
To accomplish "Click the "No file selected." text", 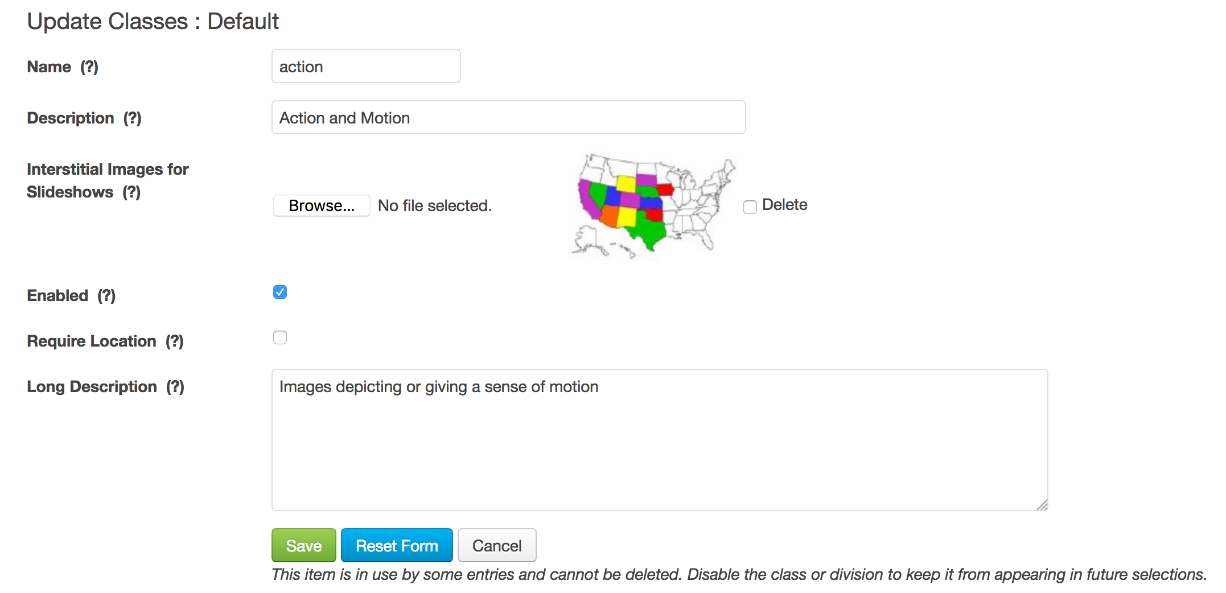I will (x=435, y=206).
